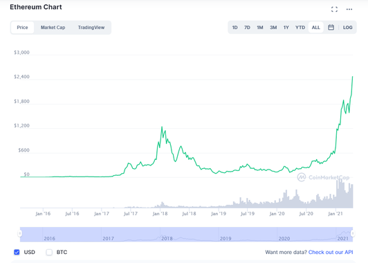
Task: Click 2020 in the range navigator
Action: [x=284, y=239]
